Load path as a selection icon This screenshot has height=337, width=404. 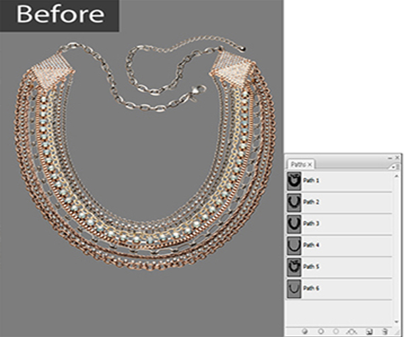(x=335, y=332)
